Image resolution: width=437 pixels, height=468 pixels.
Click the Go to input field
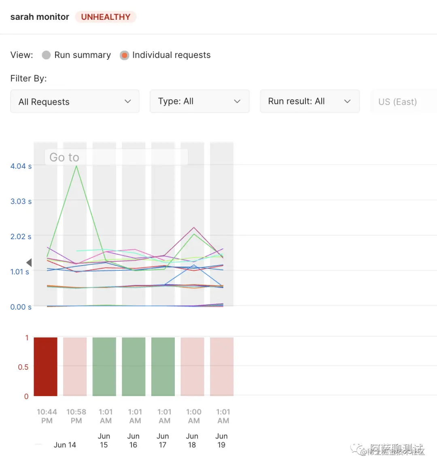pos(116,157)
